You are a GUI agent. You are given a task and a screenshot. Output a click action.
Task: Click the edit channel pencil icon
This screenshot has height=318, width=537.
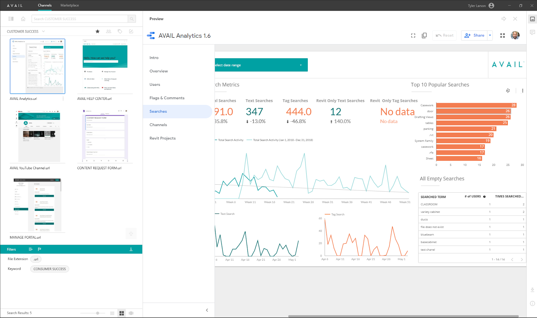point(131,31)
